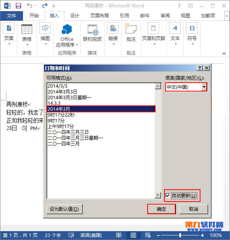Switch to Read Mode view
Screen dimensions: 230x240
coord(118,235)
